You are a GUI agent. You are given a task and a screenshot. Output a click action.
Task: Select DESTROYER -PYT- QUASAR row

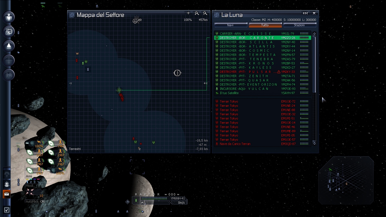(263, 80)
